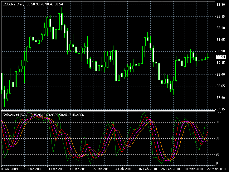
Task: Click the stochastic 100 level label
Action: (x=219, y=114)
